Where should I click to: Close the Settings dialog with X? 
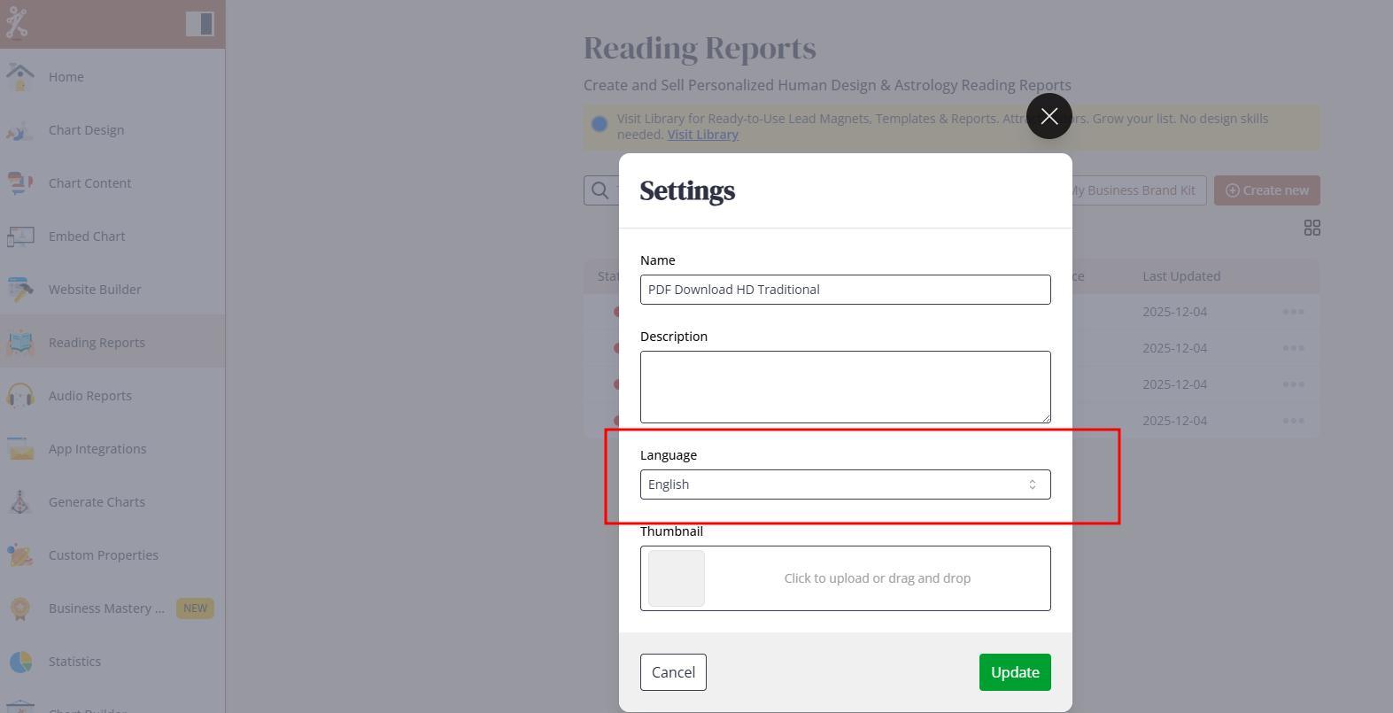coord(1049,116)
